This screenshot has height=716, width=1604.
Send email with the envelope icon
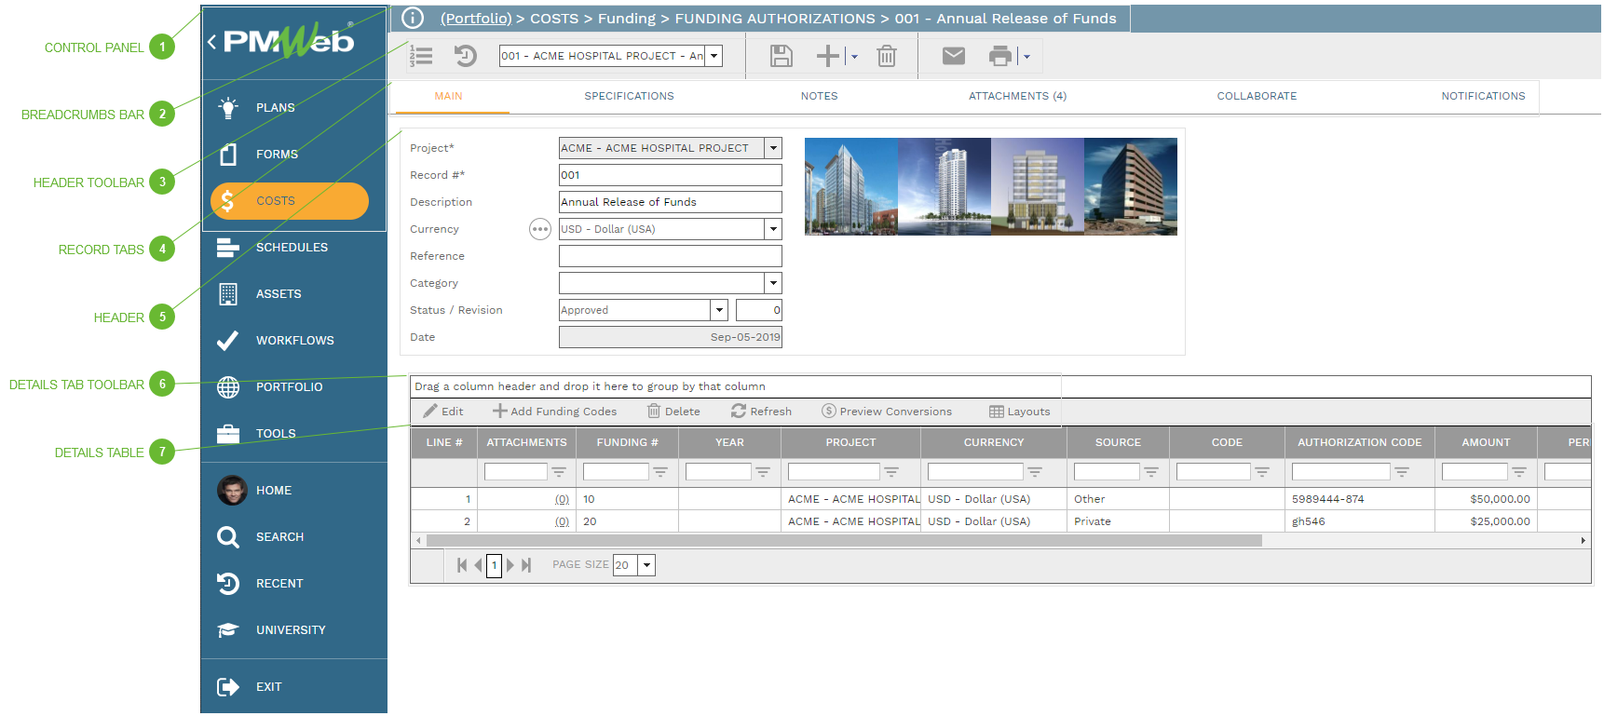[954, 56]
